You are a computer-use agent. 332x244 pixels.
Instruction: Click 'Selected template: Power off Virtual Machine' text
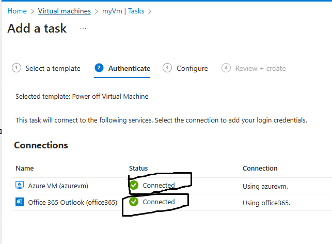(x=82, y=97)
